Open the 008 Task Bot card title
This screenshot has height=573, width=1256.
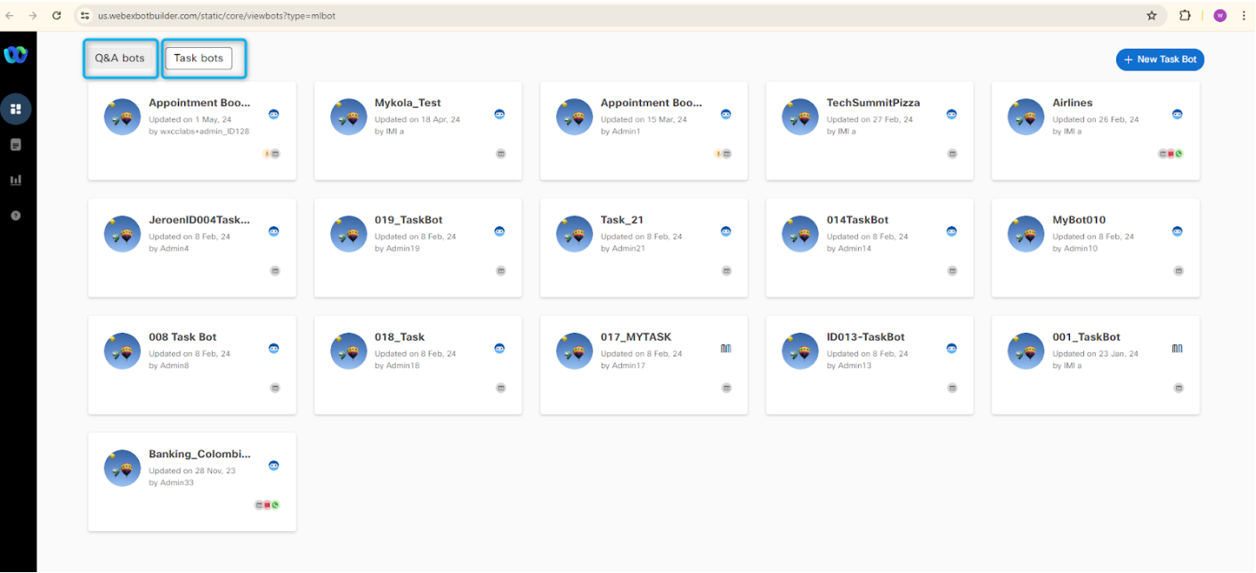182,337
